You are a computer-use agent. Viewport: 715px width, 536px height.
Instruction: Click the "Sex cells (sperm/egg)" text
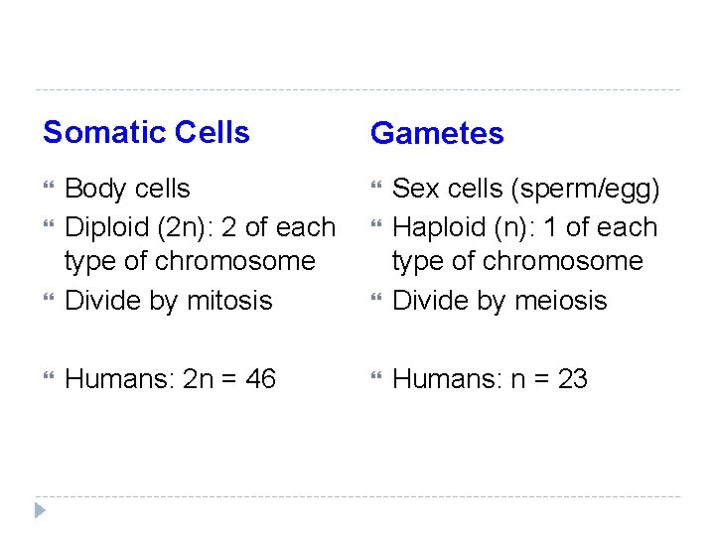point(526,189)
